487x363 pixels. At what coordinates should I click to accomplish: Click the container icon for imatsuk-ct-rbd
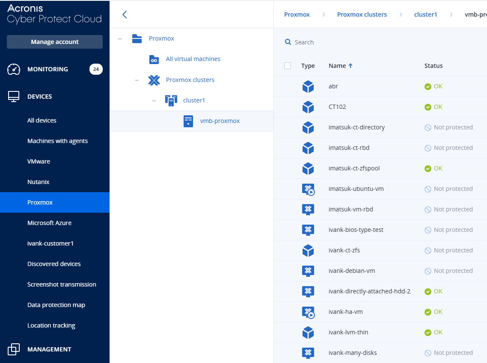point(308,148)
